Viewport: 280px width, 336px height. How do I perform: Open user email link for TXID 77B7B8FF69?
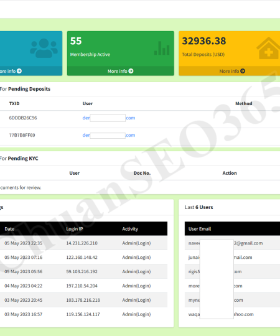point(109,135)
